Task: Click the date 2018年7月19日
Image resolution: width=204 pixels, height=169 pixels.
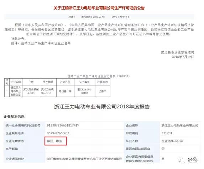Action: click(x=183, y=57)
